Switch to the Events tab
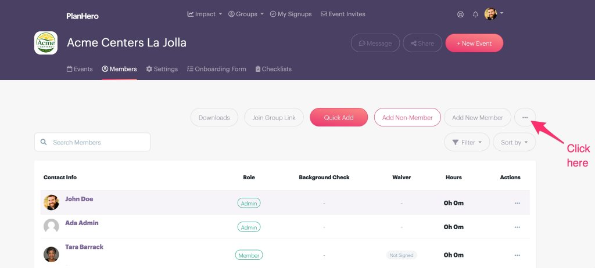This screenshot has height=268, width=595. click(80, 69)
